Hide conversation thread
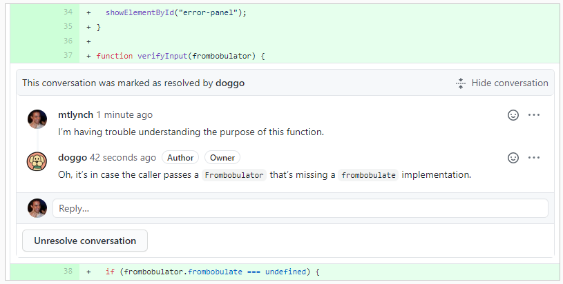 509,83
